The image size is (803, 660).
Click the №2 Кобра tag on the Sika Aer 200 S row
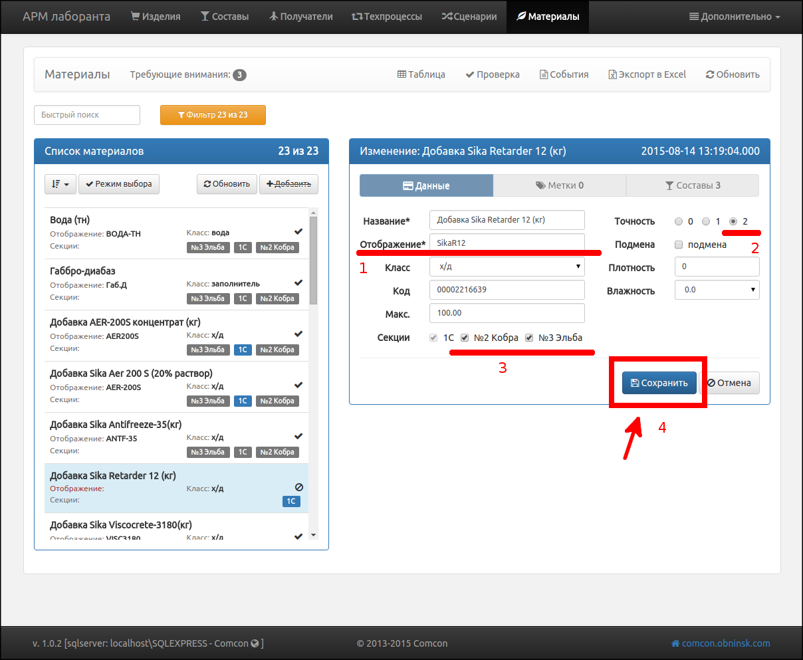(x=278, y=401)
